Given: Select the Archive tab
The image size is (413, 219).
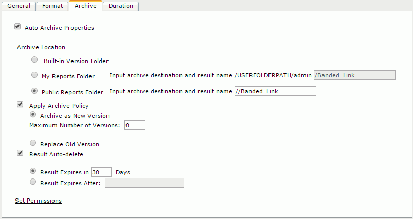Looking at the screenshot, I should click(x=85, y=6).
